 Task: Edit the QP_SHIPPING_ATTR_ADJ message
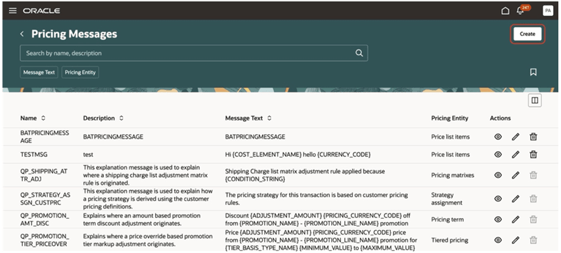[515, 175]
